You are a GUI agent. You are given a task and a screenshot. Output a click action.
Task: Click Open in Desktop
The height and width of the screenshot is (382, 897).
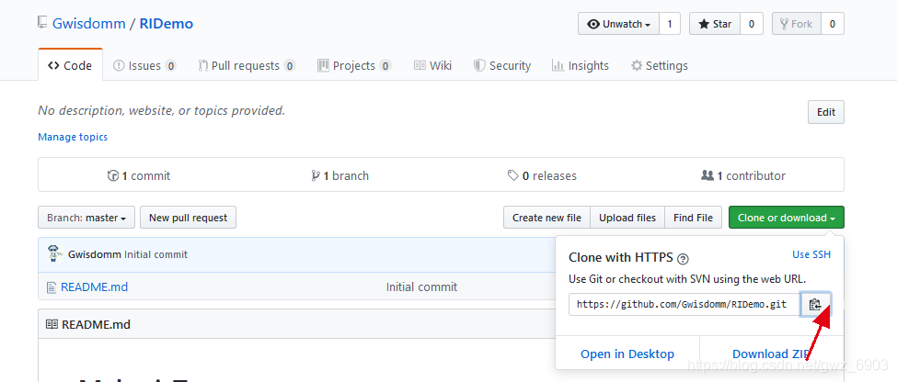(x=627, y=354)
